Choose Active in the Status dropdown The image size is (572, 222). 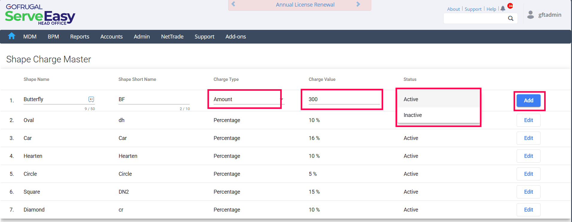coord(411,99)
